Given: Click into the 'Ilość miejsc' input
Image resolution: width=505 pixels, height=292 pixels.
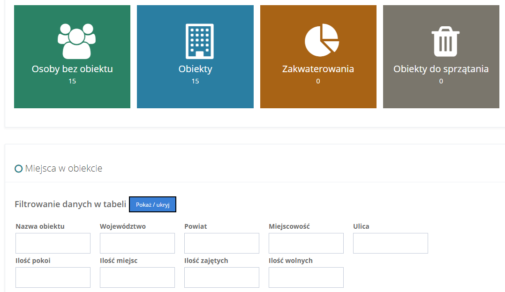Looking at the screenshot, I should point(137,277).
